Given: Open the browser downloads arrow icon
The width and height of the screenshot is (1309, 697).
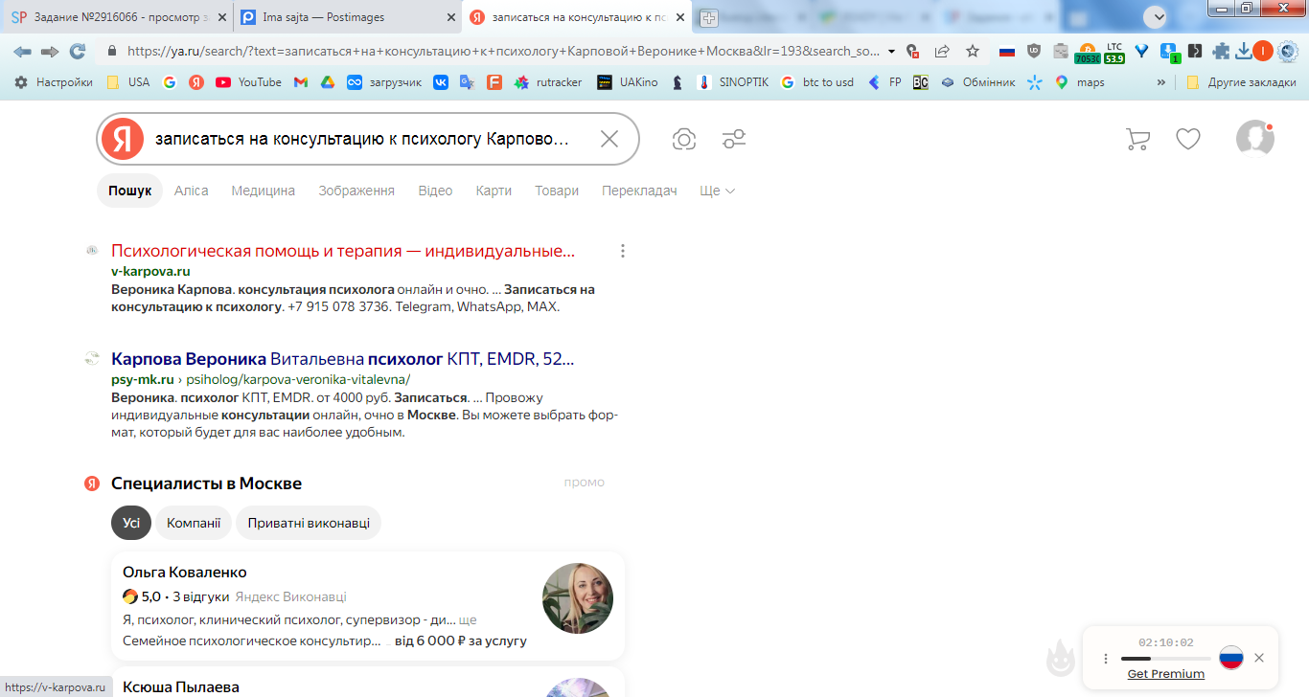Looking at the screenshot, I should coord(1243,52).
